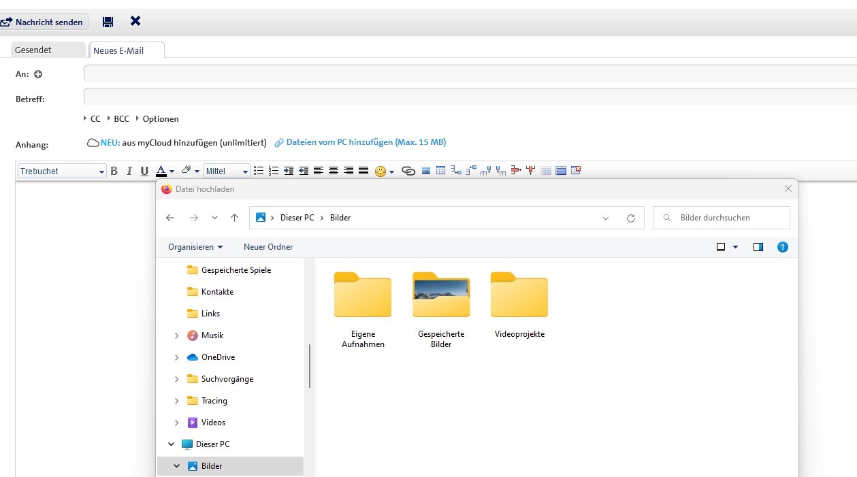The width and height of the screenshot is (857, 477).
Task: Navigate up one folder level
Action: click(234, 218)
